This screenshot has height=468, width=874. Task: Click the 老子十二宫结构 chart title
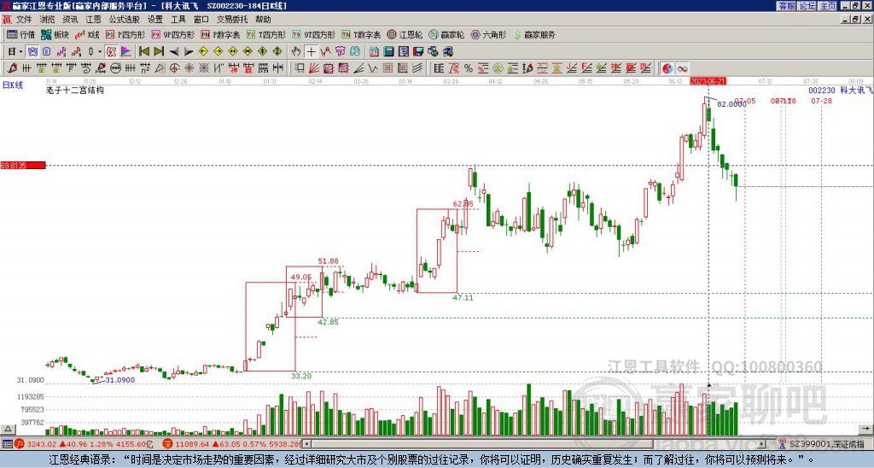click(x=75, y=90)
